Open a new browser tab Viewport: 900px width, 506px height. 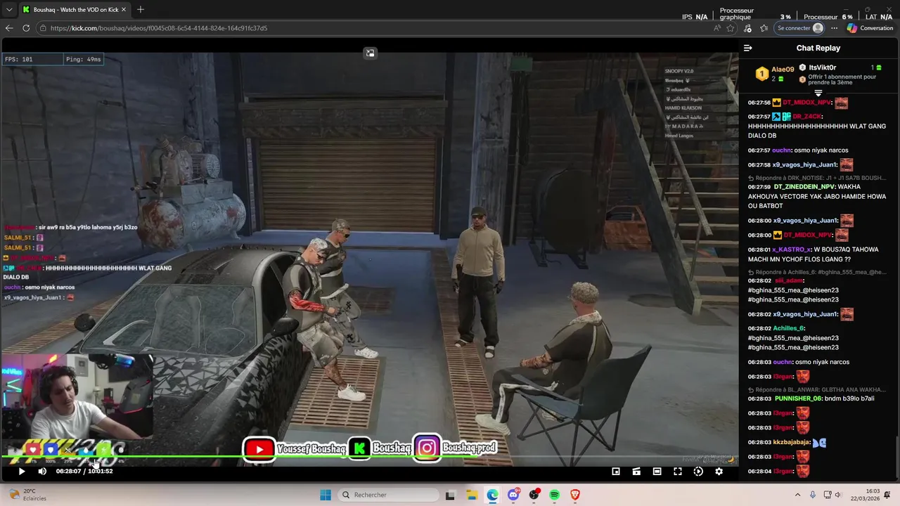141,10
